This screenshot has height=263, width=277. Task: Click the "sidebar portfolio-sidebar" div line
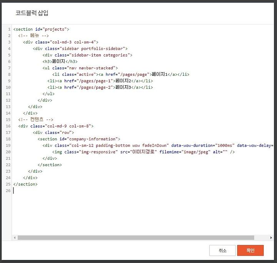click(x=80, y=48)
